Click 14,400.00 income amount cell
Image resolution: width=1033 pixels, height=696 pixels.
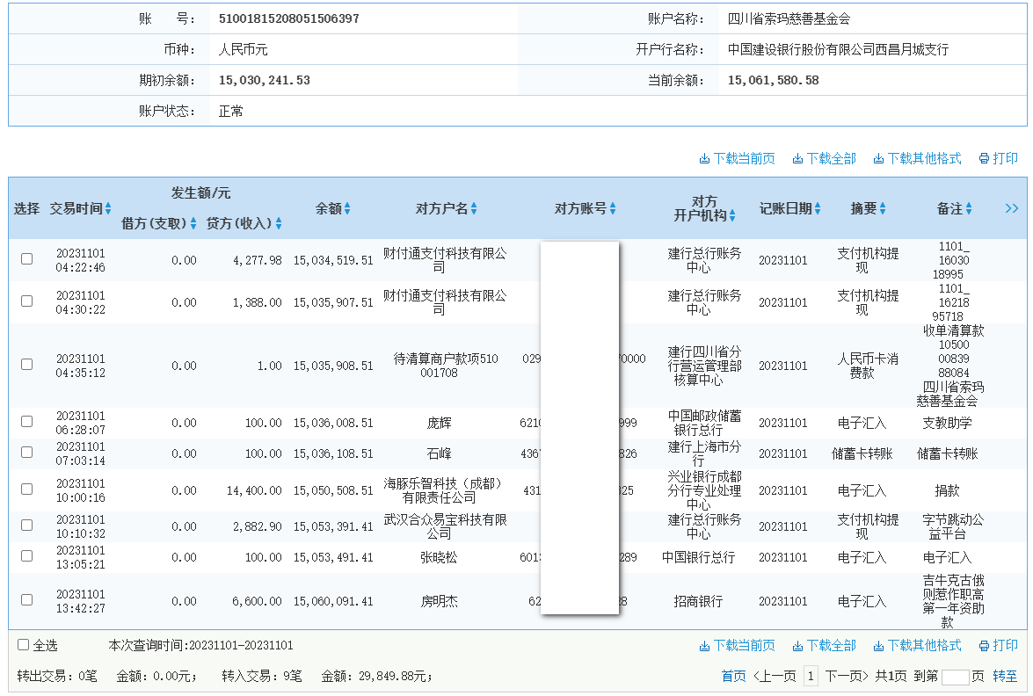[x=254, y=490]
